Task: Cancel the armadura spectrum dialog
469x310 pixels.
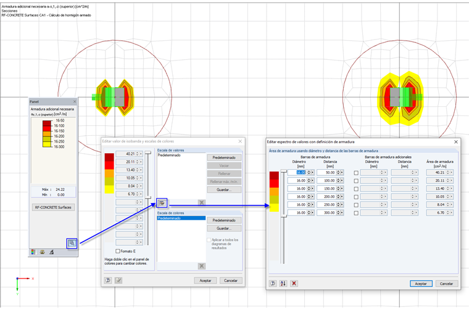Action: 446,283
